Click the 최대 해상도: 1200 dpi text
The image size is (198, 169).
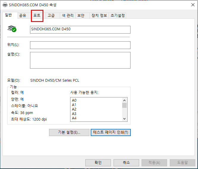point(29,119)
